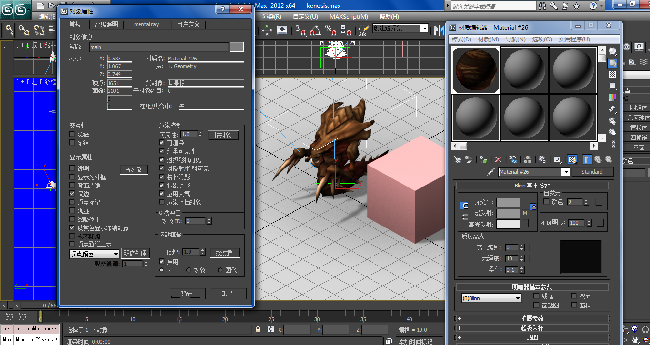Image resolution: width=650 pixels, height=345 pixels.
Task: Collapse the Blinn 基本参数 rollout
Action: click(x=532, y=186)
